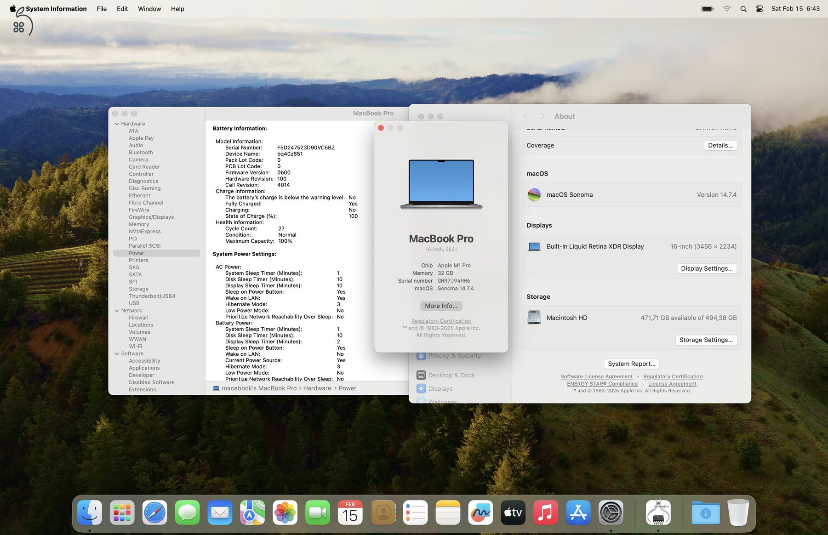The width and height of the screenshot is (828, 535).
Task: Open the Edit menu
Action: 122,9
